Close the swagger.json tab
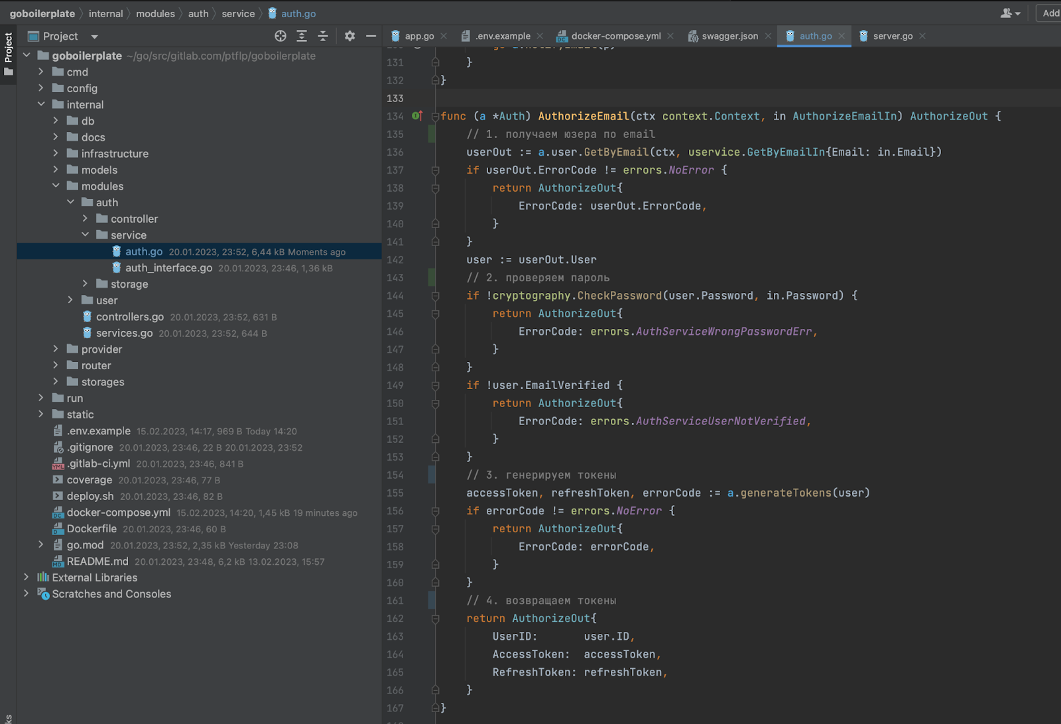1061x724 pixels. [x=768, y=36]
